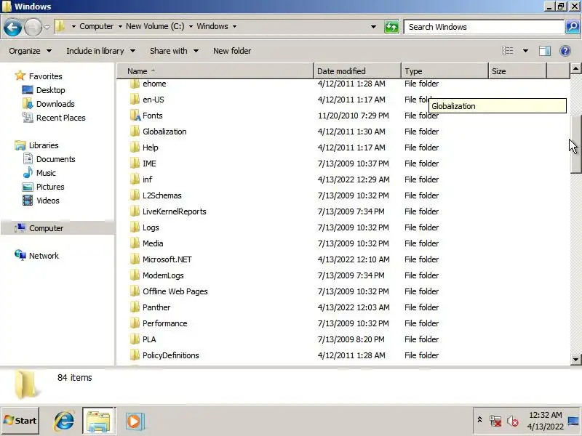
Task: Click the New folder button
Action: [x=232, y=51]
